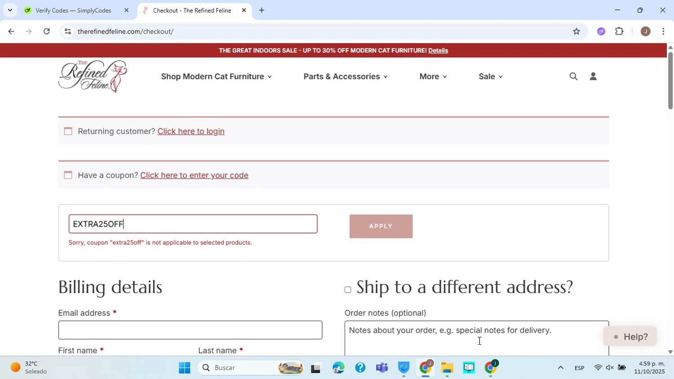
Task: Open the account profile icon in header
Action: pos(593,76)
